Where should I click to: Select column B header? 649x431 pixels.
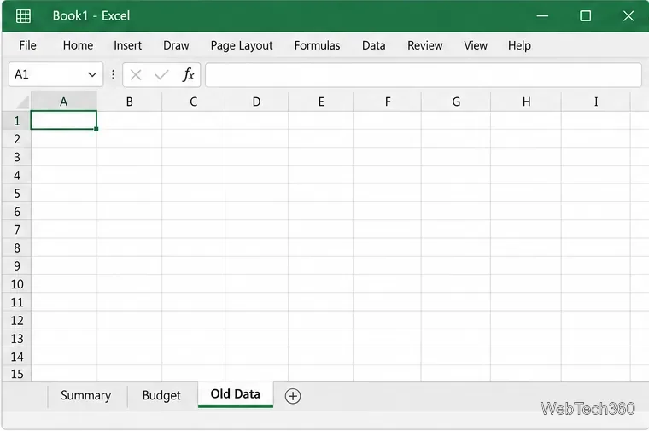129,102
